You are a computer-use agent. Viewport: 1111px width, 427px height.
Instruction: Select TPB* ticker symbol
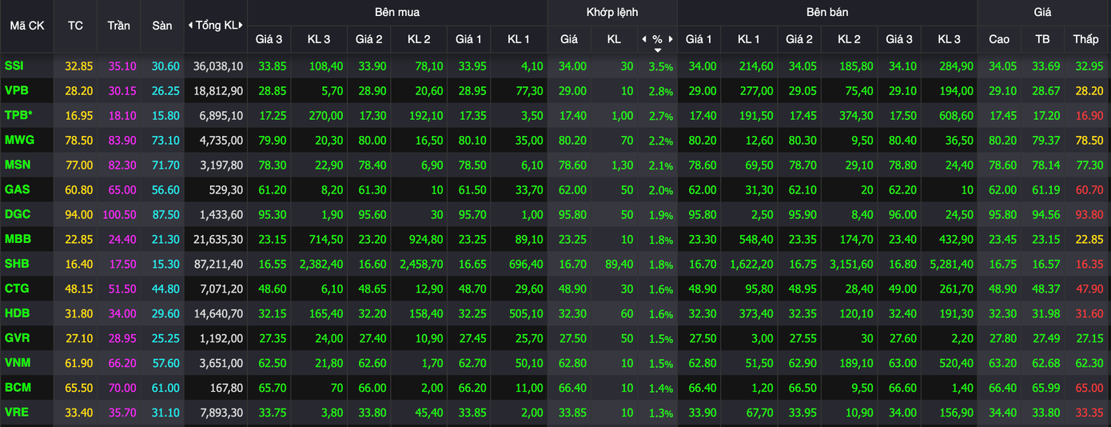coord(18,115)
